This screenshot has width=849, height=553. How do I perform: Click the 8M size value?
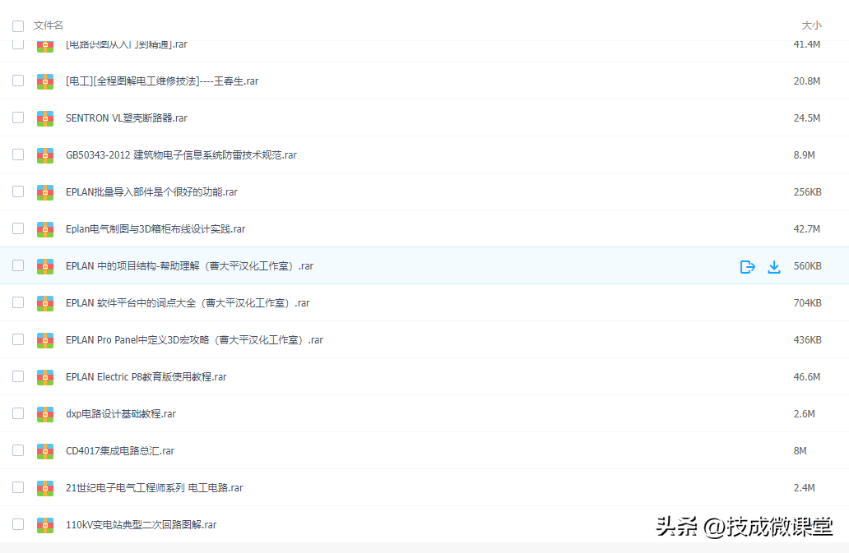click(x=800, y=451)
